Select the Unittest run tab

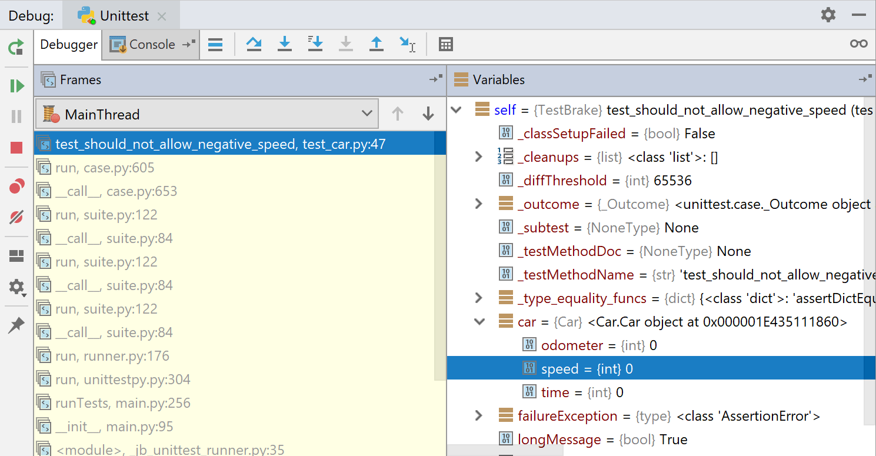[122, 16]
